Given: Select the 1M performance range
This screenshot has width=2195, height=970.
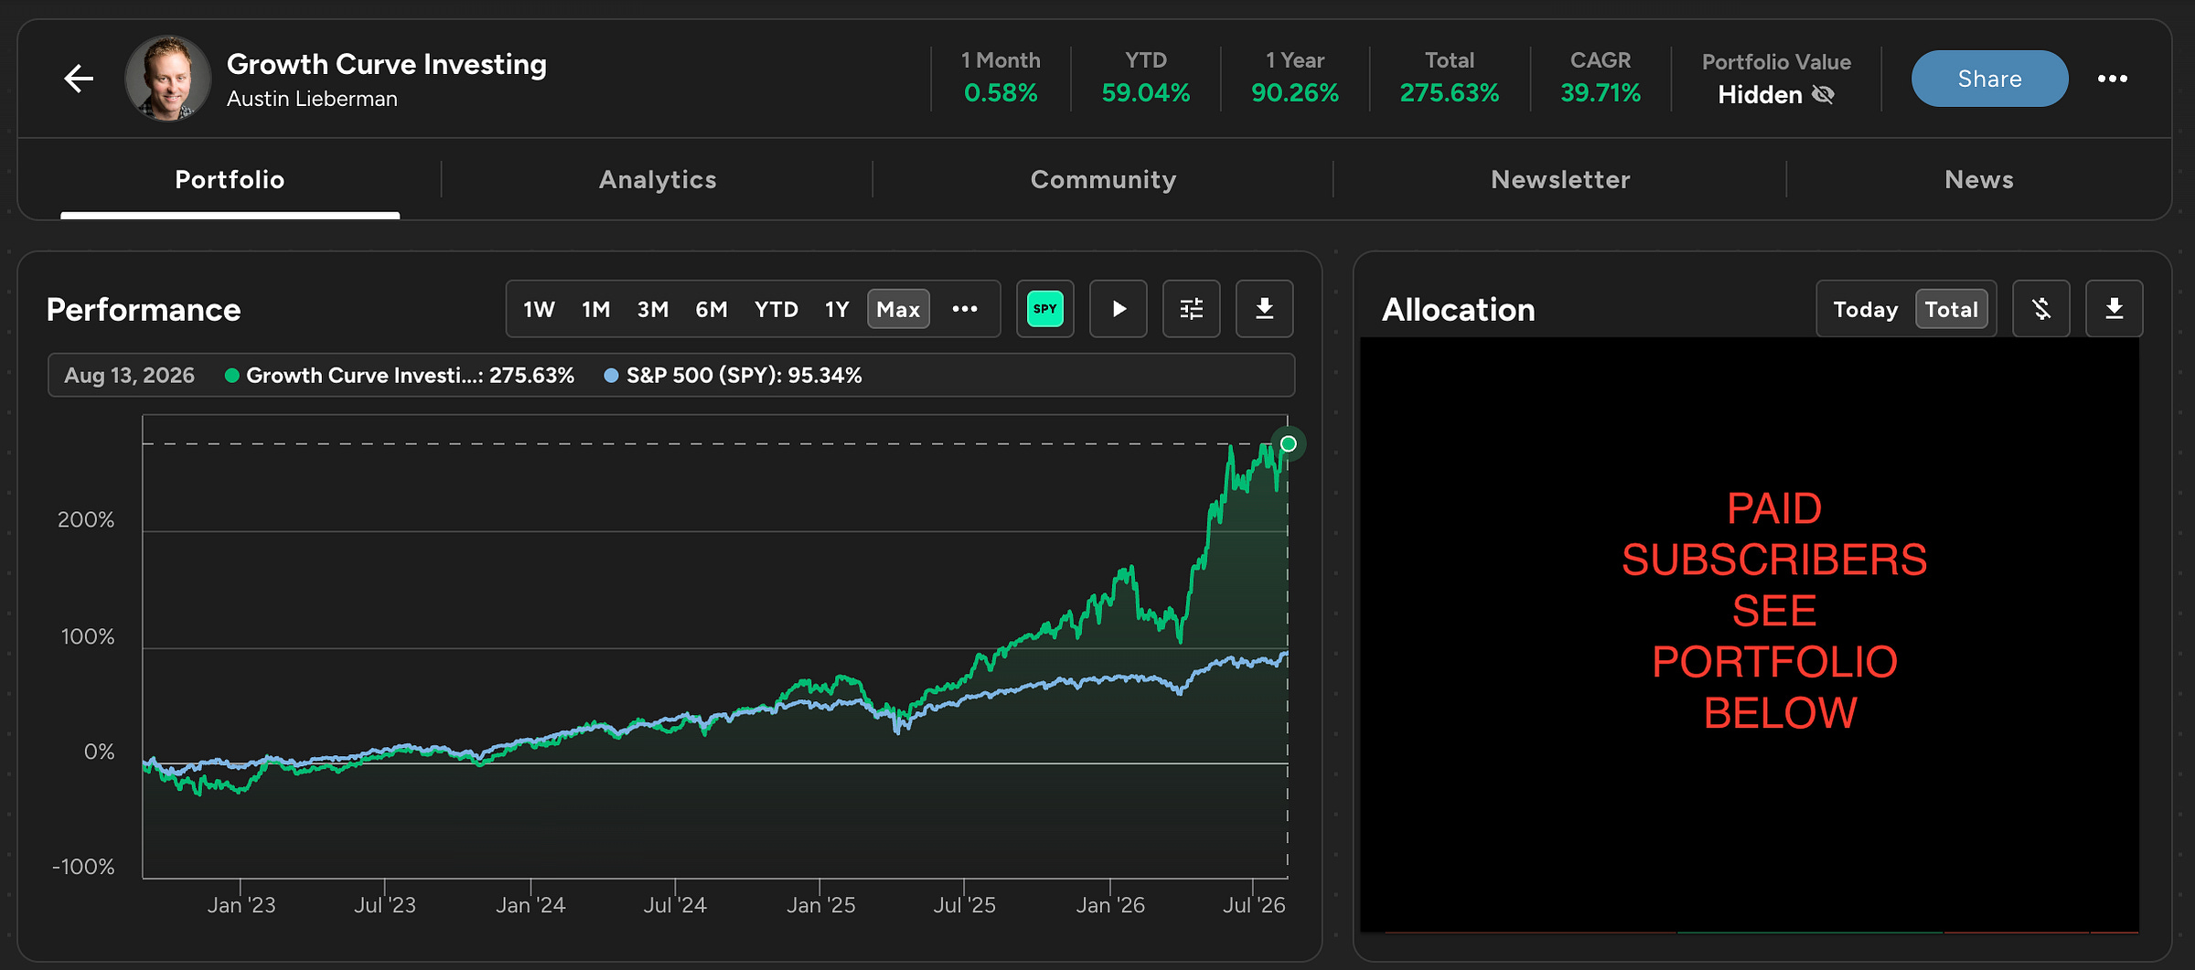Looking at the screenshot, I should pos(596,309).
